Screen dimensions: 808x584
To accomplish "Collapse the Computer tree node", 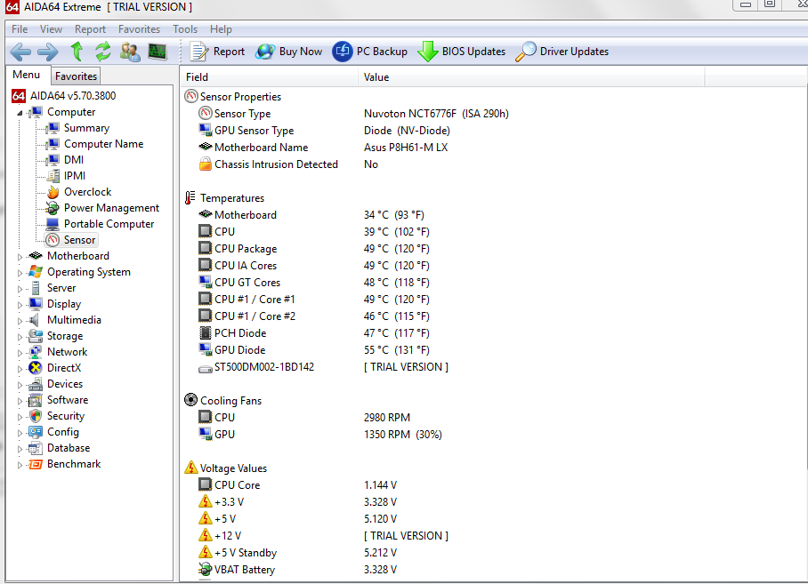I will [x=20, y=113].
